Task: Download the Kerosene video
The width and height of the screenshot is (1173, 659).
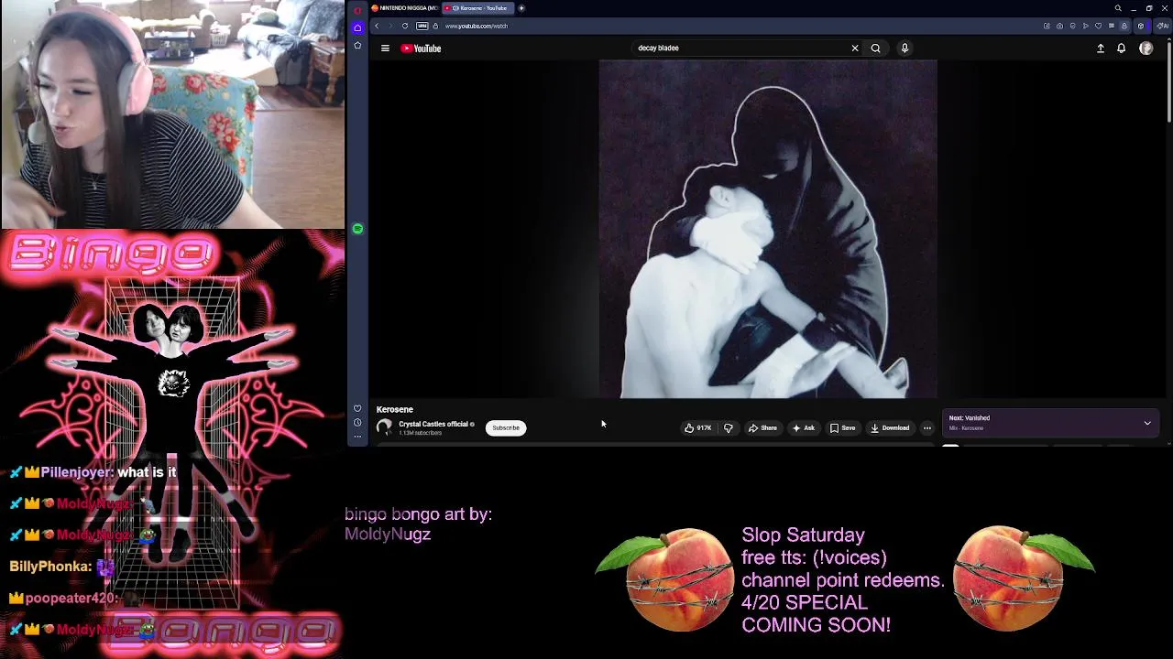Action: pyautogui.click(x=890, y=427)
